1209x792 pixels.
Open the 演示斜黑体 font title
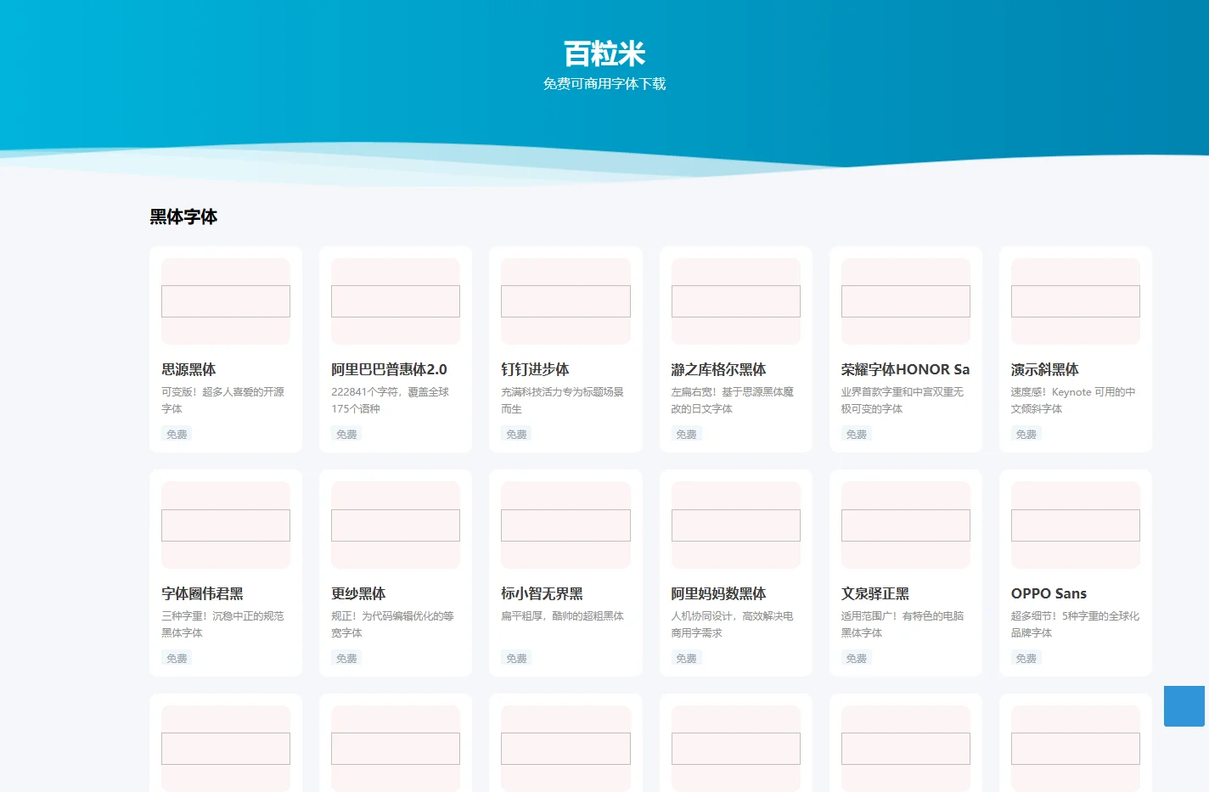click(x=1045, y=369)
